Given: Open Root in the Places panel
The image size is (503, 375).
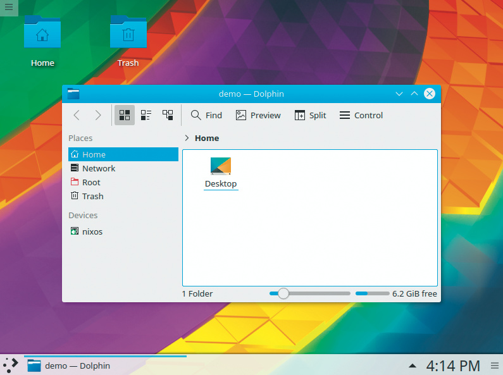Looking at the screenshot, I should (x=91, y=182).
